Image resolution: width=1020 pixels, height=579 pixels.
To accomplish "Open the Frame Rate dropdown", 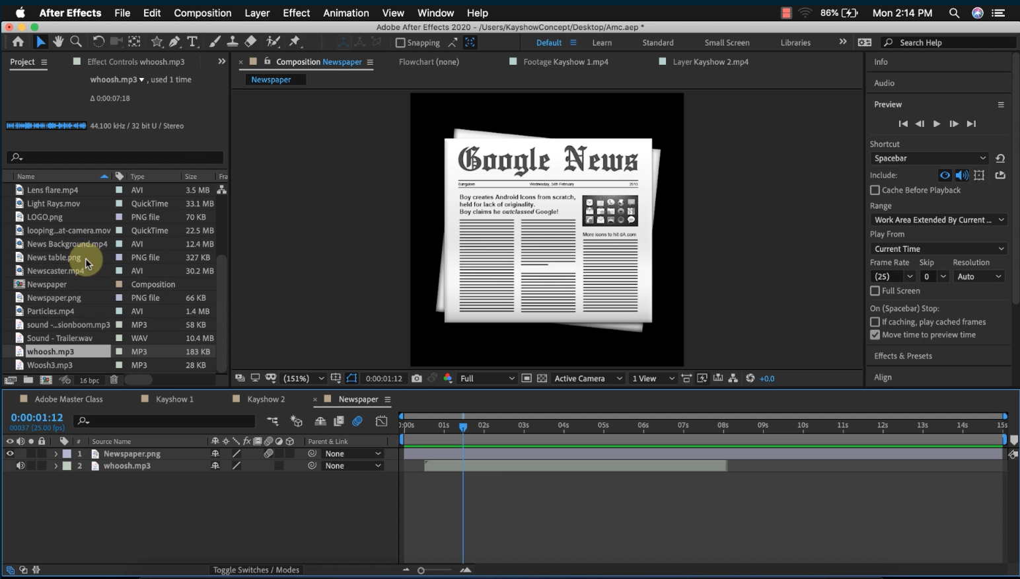I will point(892,276).
